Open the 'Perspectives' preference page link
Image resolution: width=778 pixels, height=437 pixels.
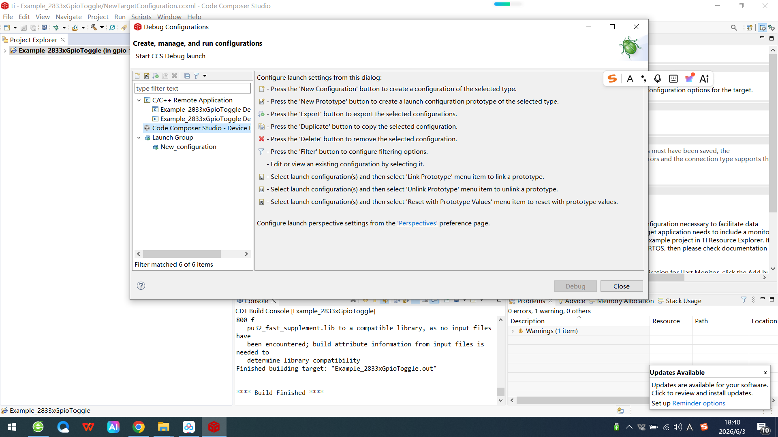point(417,223)
